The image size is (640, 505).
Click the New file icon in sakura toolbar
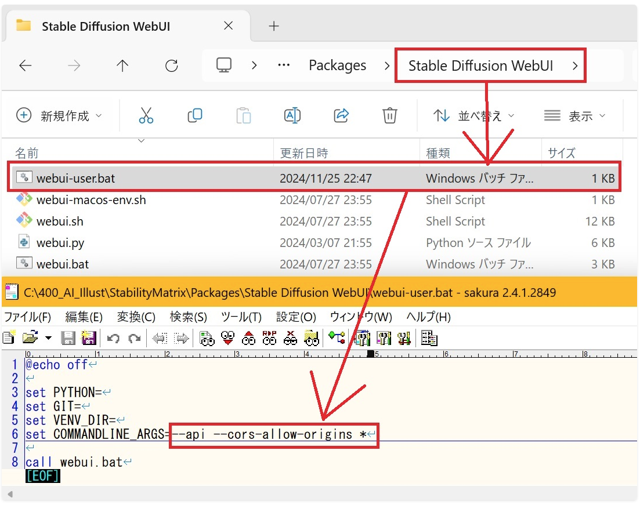click(9, 338)
